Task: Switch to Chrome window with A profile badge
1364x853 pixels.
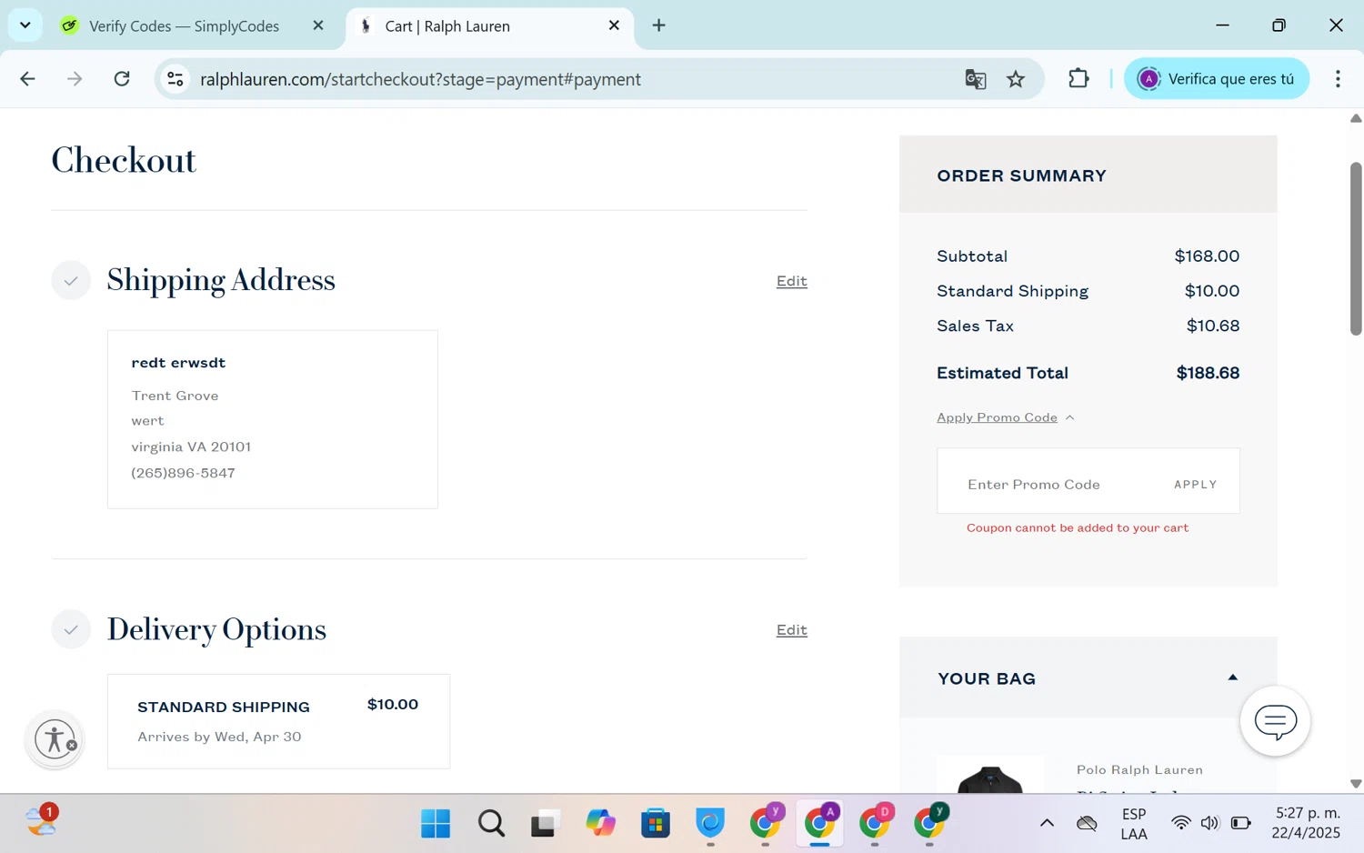Action: tap(821, 821)
